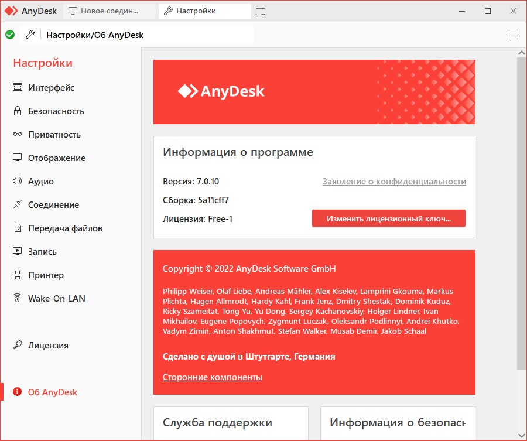Click the Безопасность lock icon

pos(18,111)
